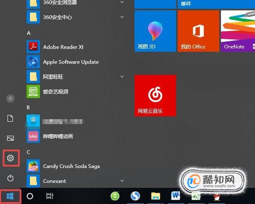The image size is (255, 204).
Task: Click the "Candy Crush Soda Saga" label
Action: click(71, 166)
